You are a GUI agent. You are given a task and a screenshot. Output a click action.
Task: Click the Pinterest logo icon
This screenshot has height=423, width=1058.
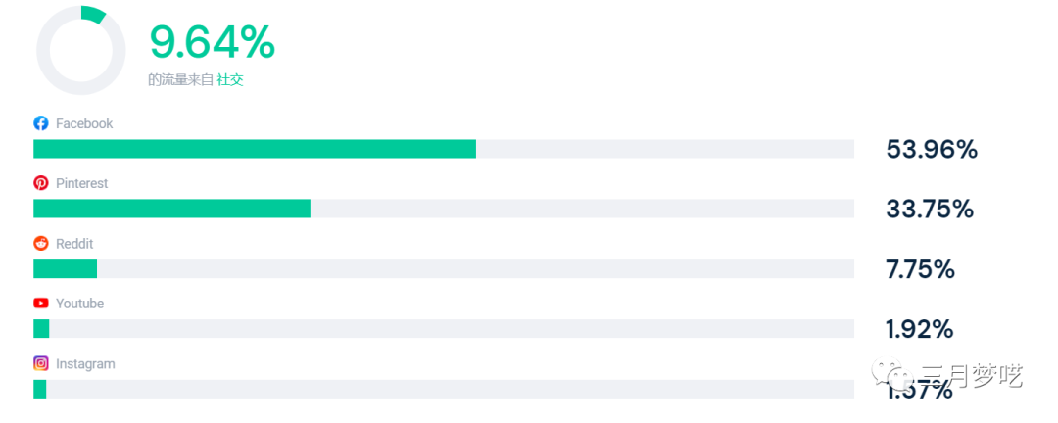pyautogui.click(x=41, y=183)
